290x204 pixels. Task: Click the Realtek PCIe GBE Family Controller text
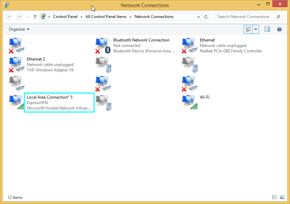231,51
